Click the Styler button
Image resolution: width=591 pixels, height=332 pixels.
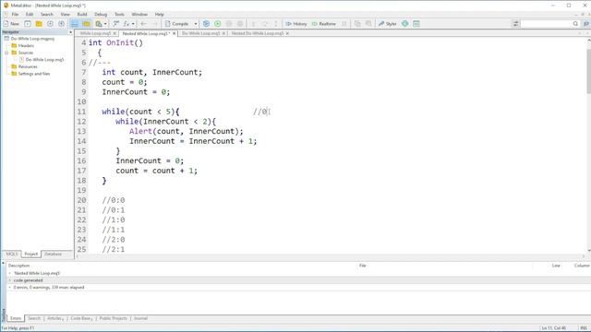(388, 24)
